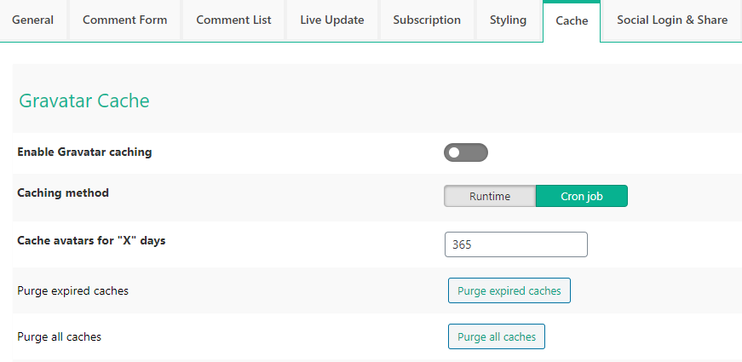Image resolution: width=742 pixels, height=362 pixels.
Task: Click the cache days field showing 365
Action: [515, 244]
